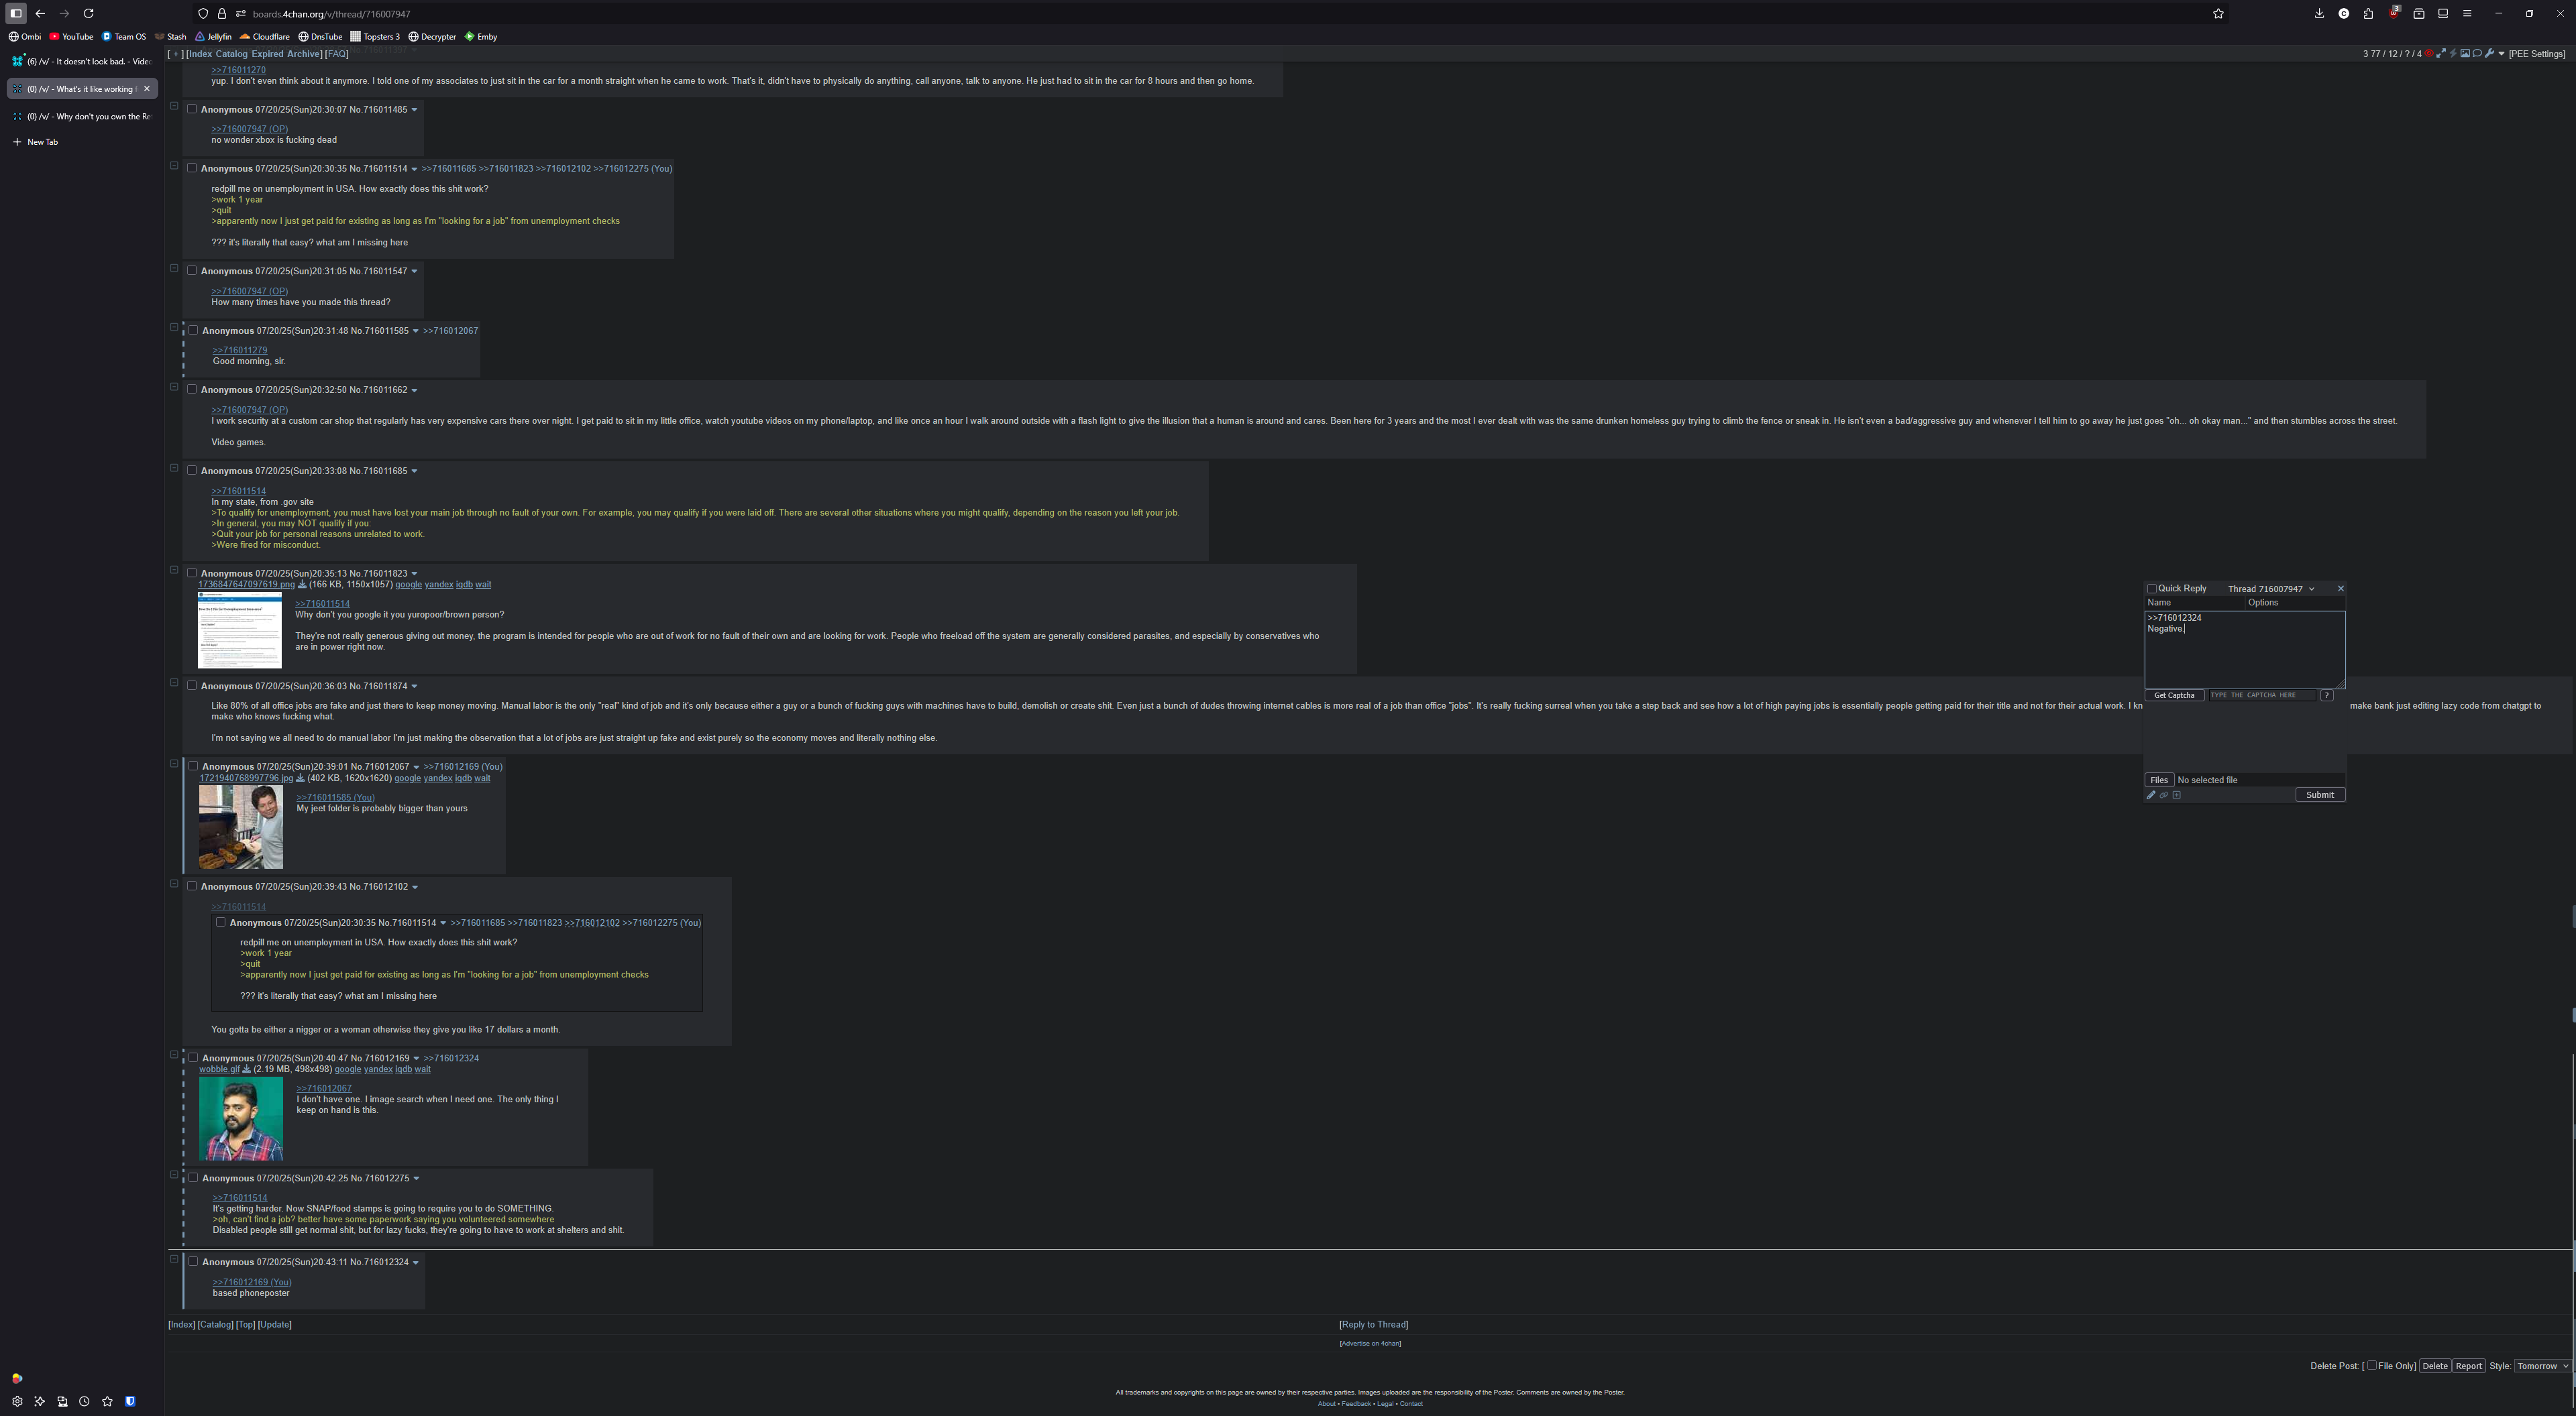The height and width of the screenshot is (1416, 2576).
Task: Open PEE Settings link
Action: pyautogui.click(x=2537, y=54)
